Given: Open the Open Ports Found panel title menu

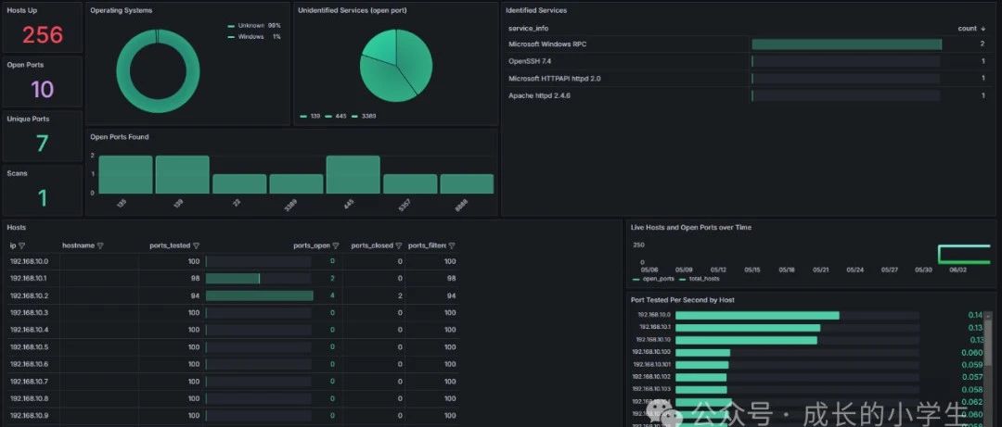Looking at the screenshot, I should (120, 136).
